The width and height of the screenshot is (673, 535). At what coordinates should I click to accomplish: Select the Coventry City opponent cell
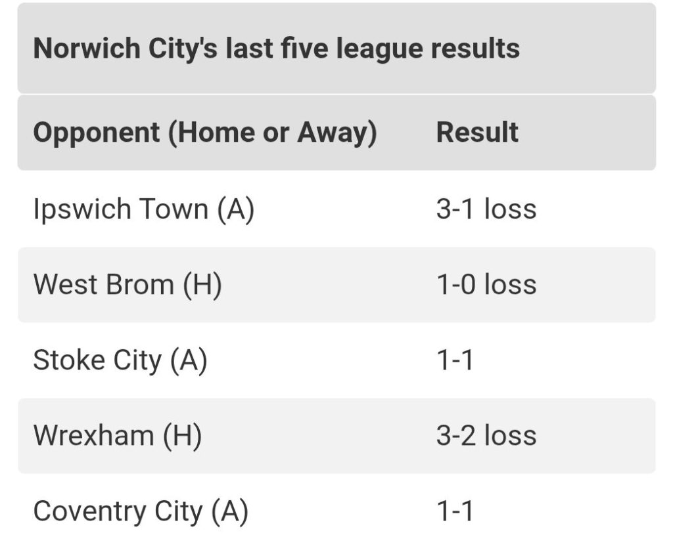tap(141, 511)
